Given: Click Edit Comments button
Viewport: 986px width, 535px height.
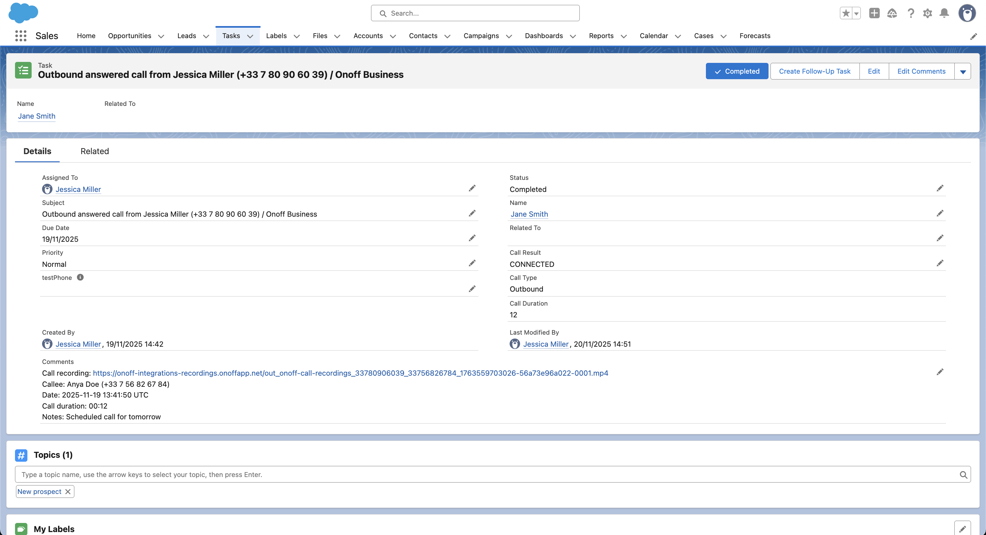Looking at the screenshot, I should tap(921, 71).
